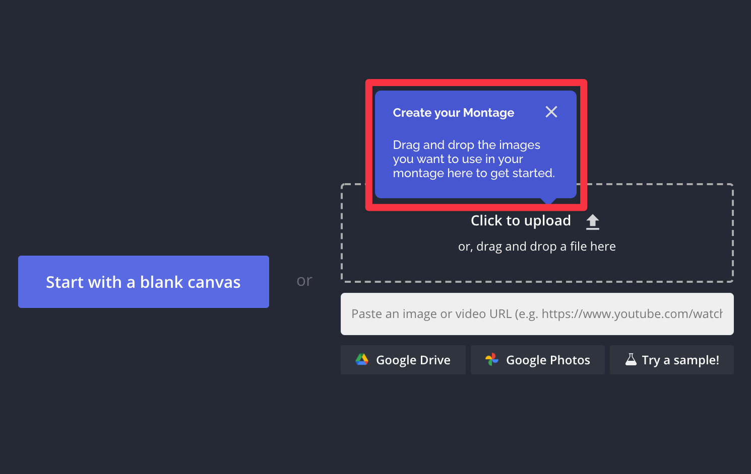Click the tooltip's downward pointer arrow
This screenshot has width=751, height=474.
[x=548, y=201]
